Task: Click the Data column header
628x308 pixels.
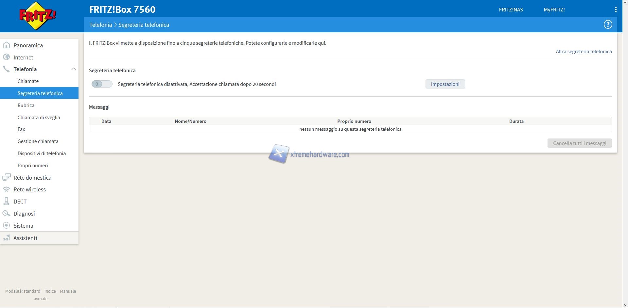Action: coord(106,121)
